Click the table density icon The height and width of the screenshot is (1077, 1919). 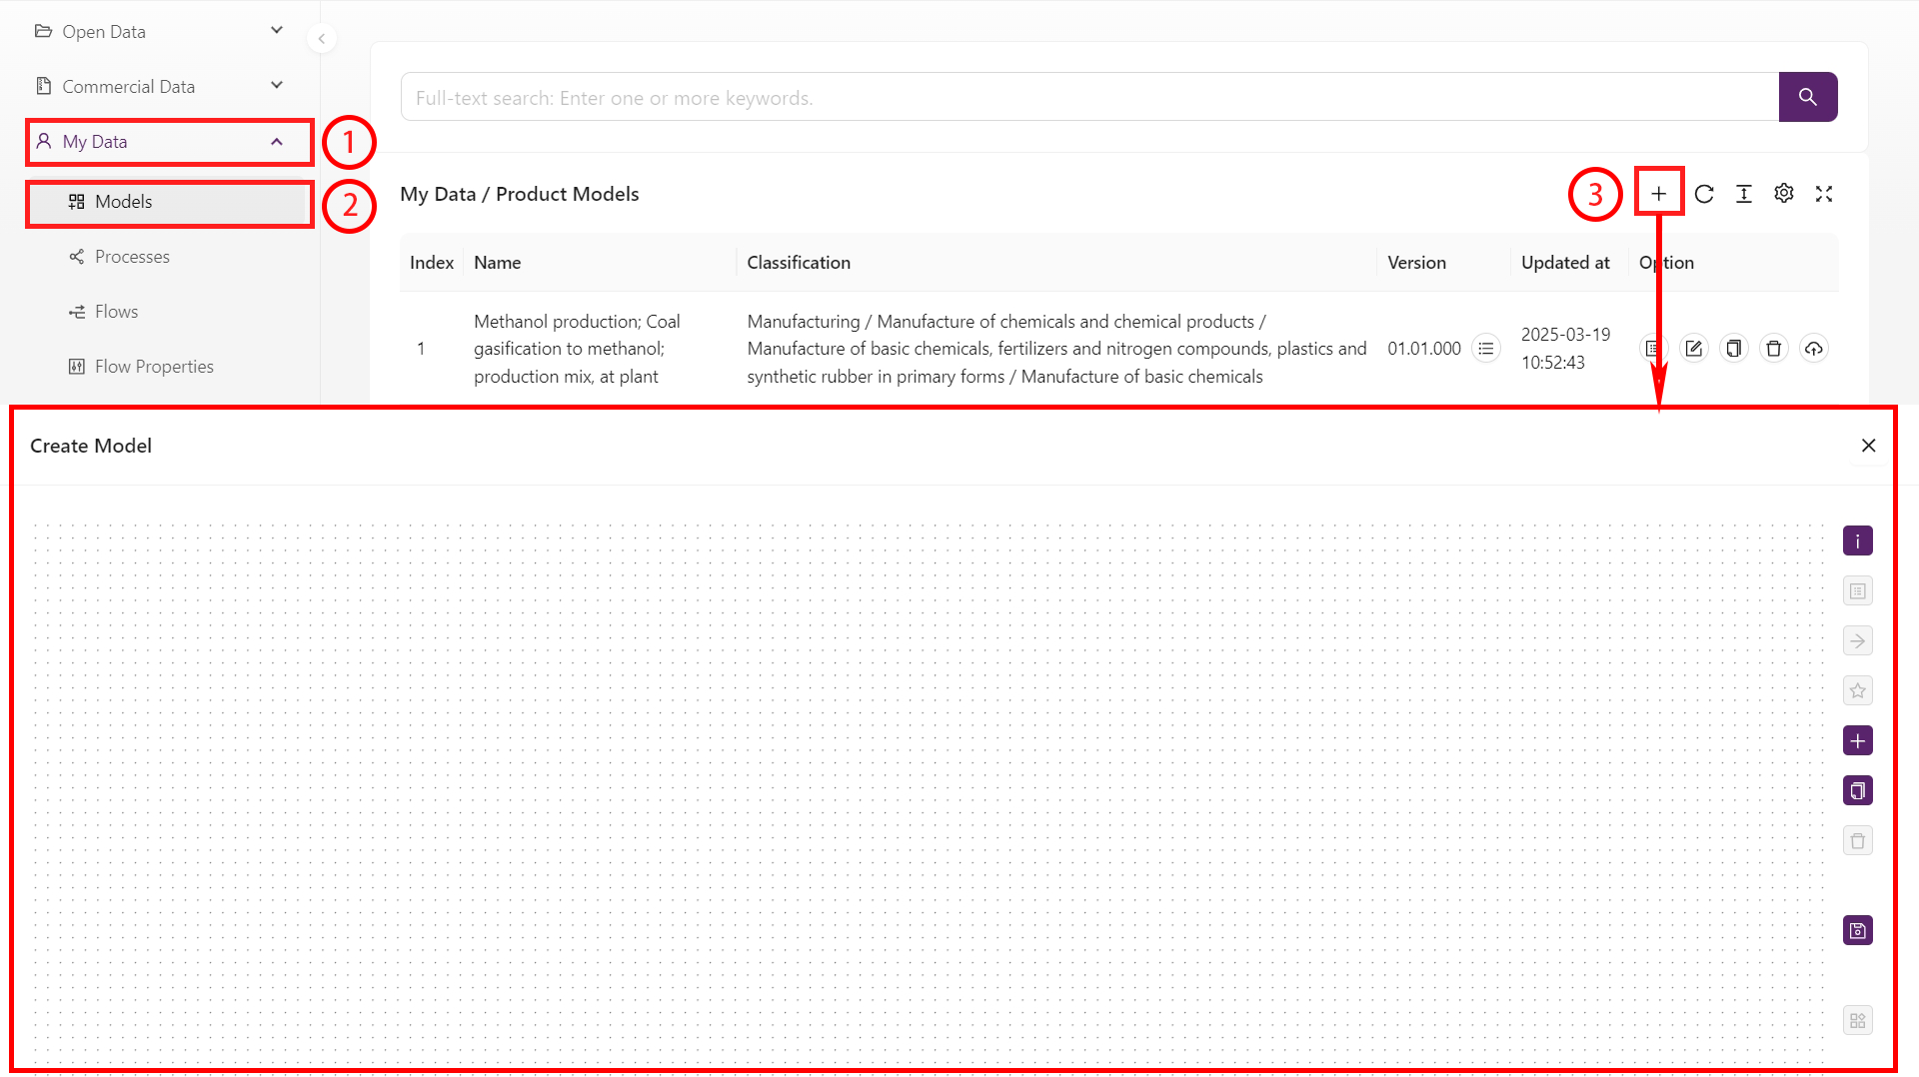pos(1744,194)
